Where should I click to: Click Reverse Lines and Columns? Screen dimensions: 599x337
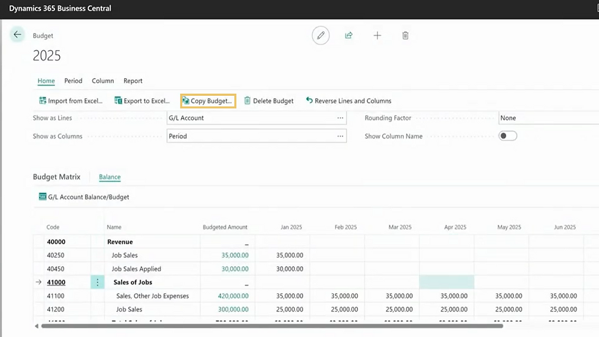pyautogui.click(x=348, y=101)
